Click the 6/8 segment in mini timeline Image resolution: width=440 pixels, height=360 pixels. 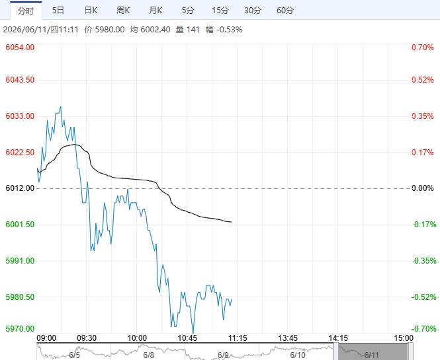click(148, 352)
